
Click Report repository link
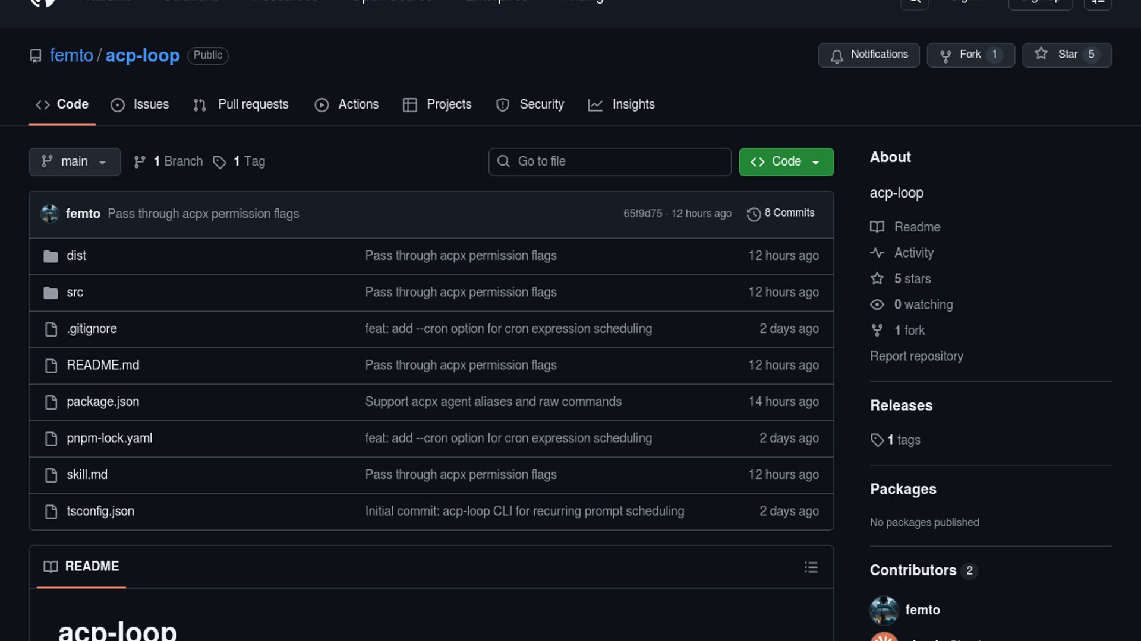pyautogui.click(x=916, y=356)
